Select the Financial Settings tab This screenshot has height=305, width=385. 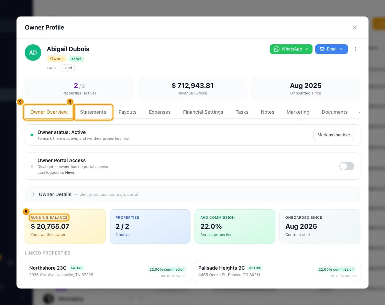203,112
